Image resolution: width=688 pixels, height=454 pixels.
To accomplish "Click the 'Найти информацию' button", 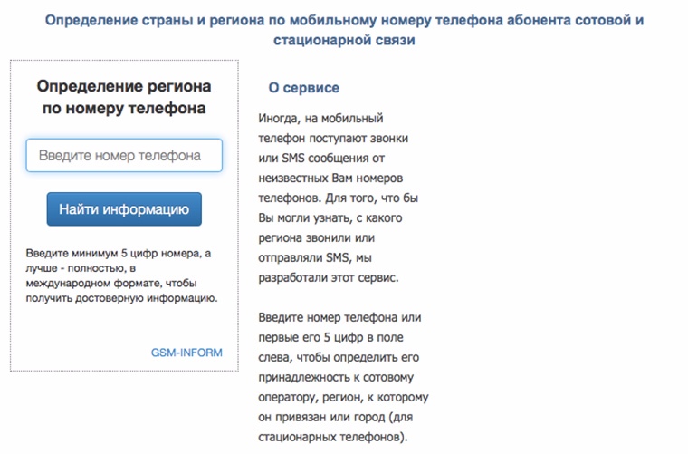I will pos(124,209).
